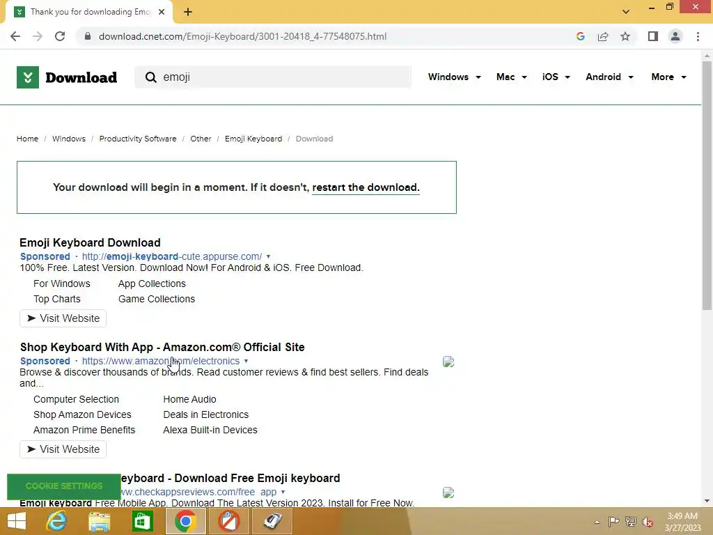The height and width of the screenshot is (535, 713).
Task: Click broken image in checkappsreviews ad
Action: [x=448, y=493]
